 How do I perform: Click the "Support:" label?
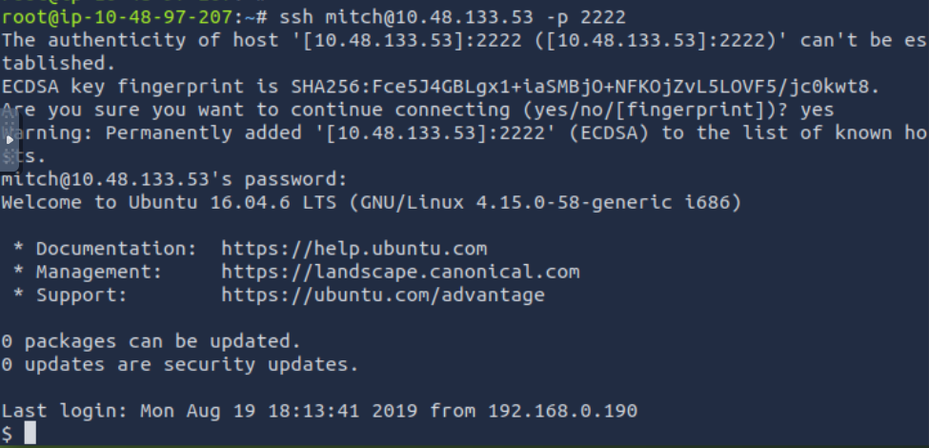click(82, 295)
